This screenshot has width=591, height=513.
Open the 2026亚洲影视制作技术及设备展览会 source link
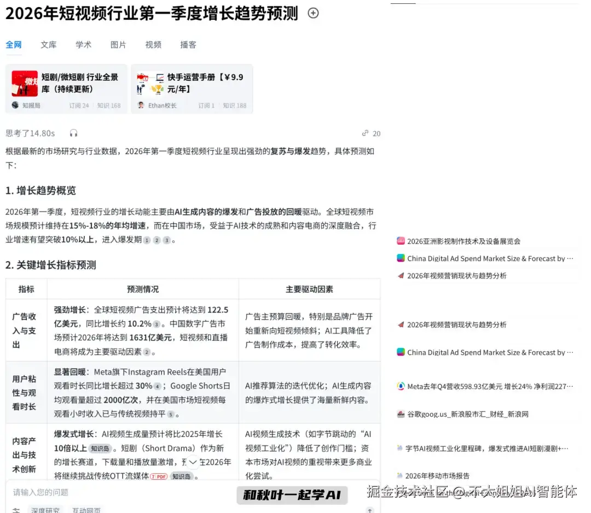(463, 241)
